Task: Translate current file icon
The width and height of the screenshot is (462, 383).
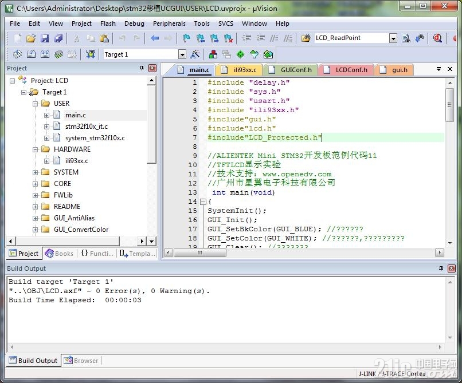Action: (17, 54)
